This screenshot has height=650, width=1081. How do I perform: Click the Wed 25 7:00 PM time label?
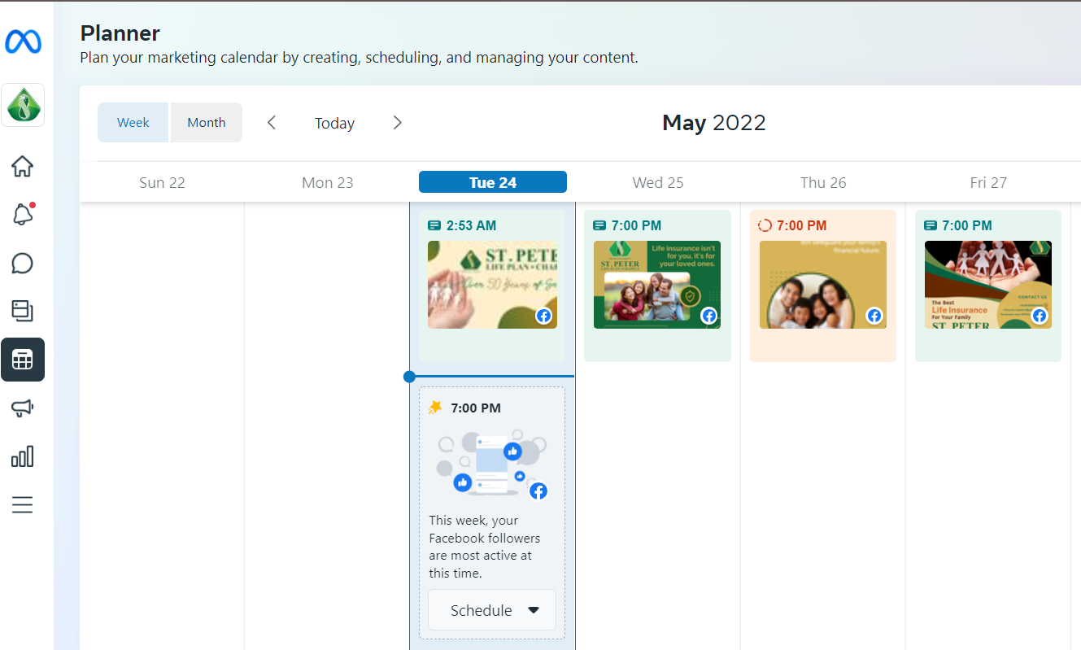[x=636, y=225]
